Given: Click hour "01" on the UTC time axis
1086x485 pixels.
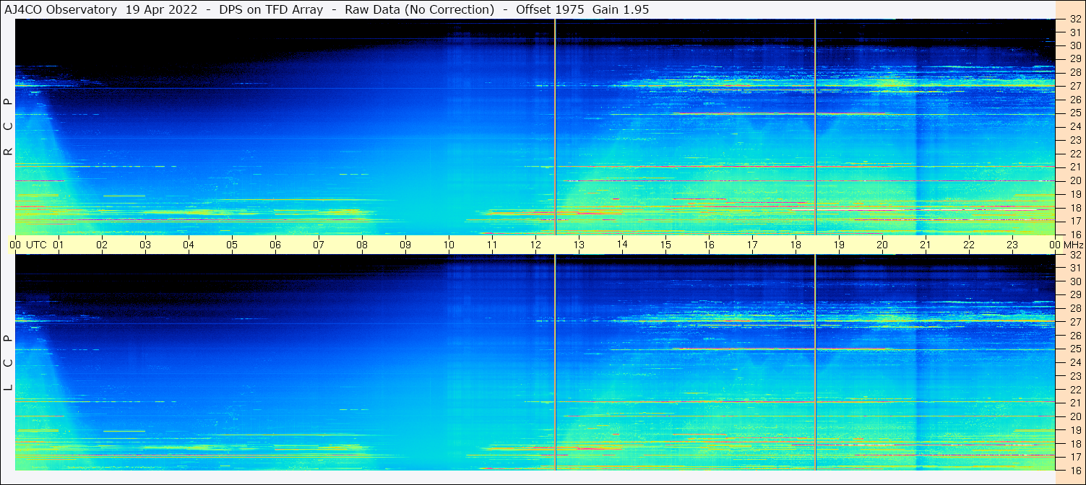Looking at the screenshot, I should [59, 245].
